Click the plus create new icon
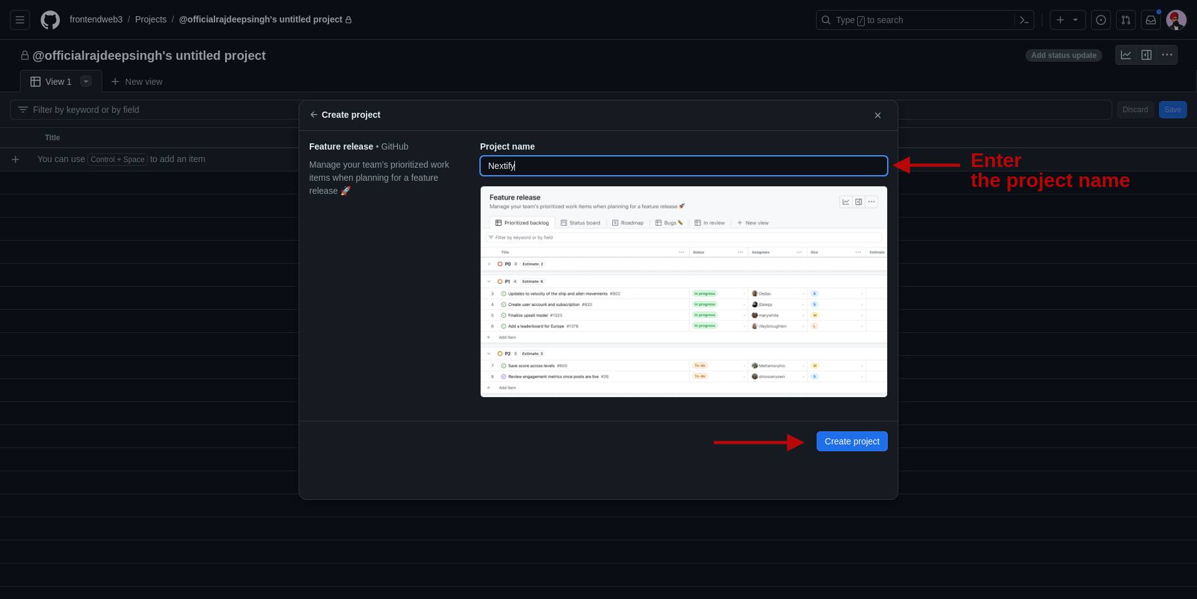This screenshot has height=599, width=1197. (1060, 20)
